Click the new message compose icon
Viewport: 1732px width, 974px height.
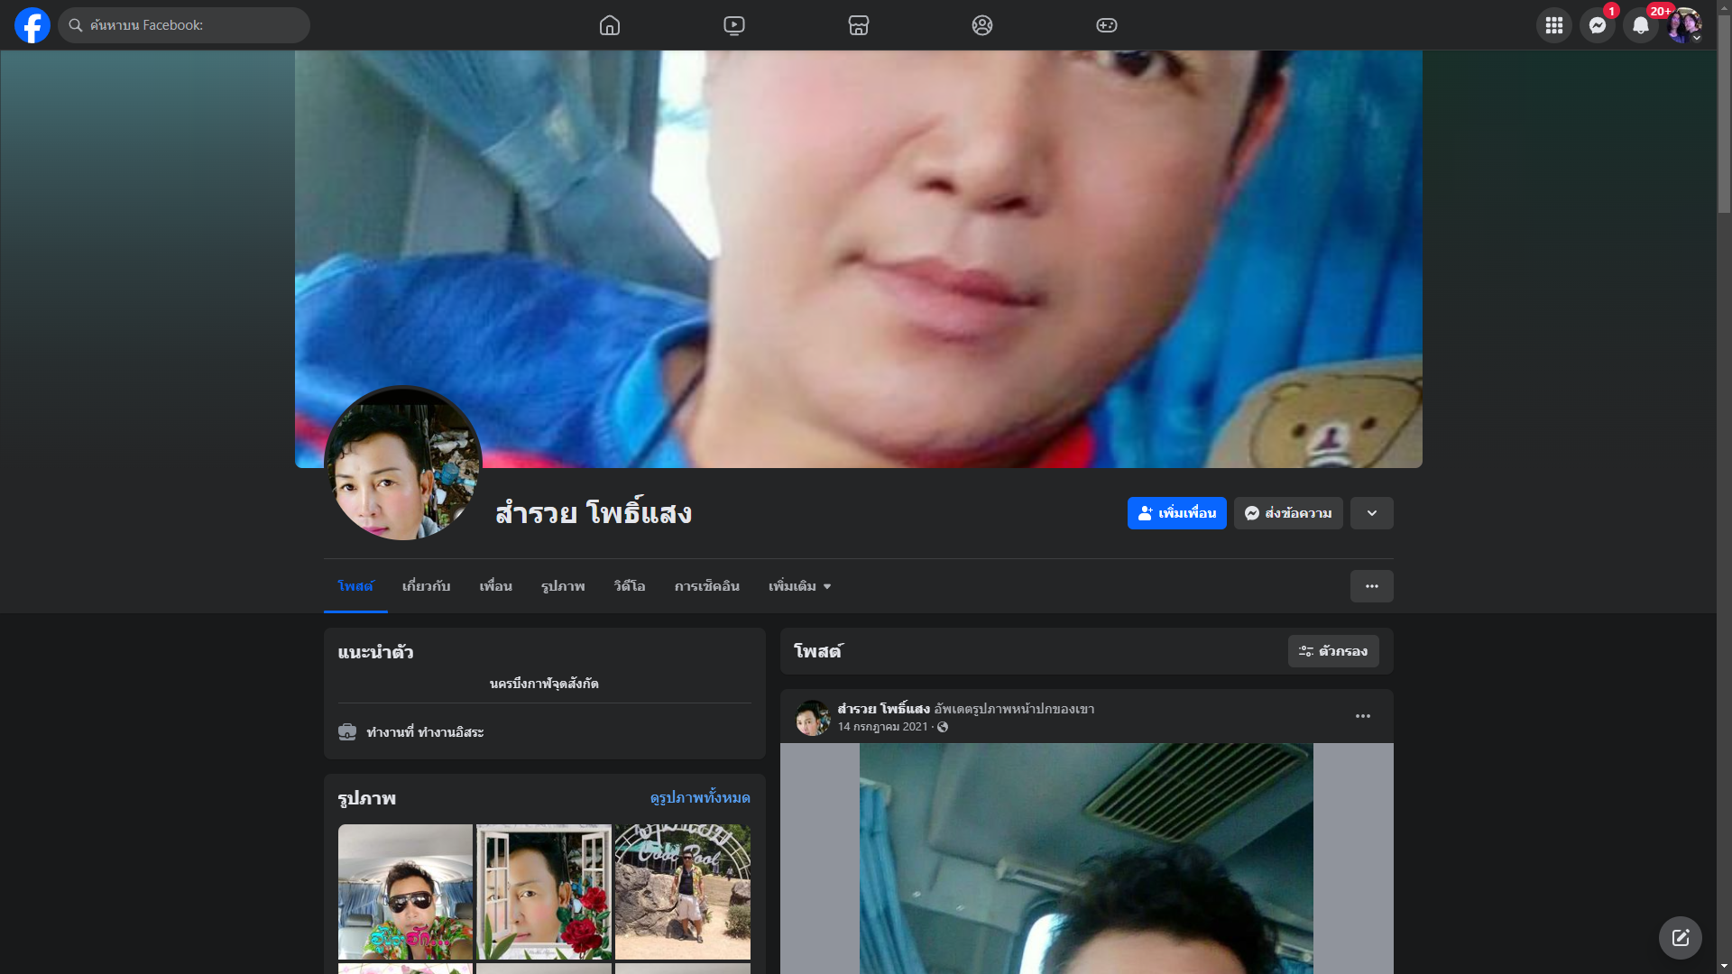click(x=1680, y=938)
